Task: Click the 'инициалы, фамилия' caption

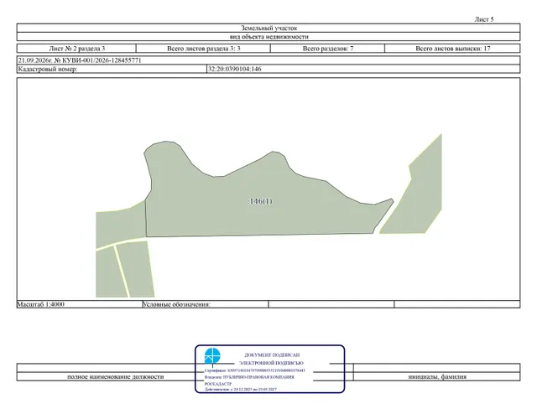Action: [x=437, y=376]
